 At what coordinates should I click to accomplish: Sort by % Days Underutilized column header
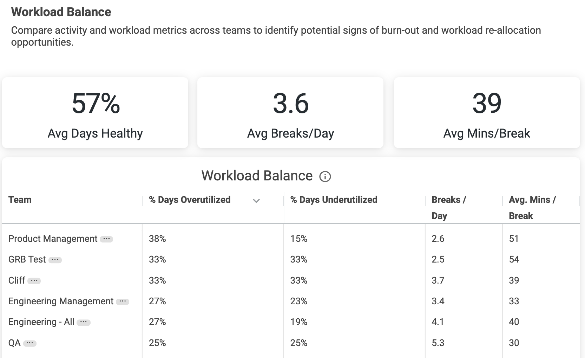coord(334,200)
